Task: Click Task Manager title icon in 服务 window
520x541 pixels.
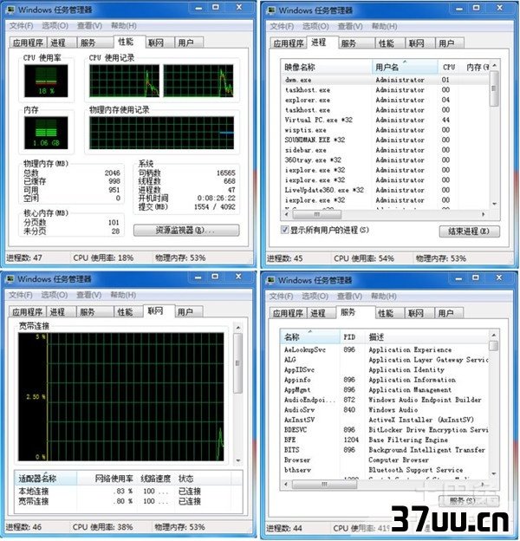Action: pyautogui.click(x=270, y=280)
